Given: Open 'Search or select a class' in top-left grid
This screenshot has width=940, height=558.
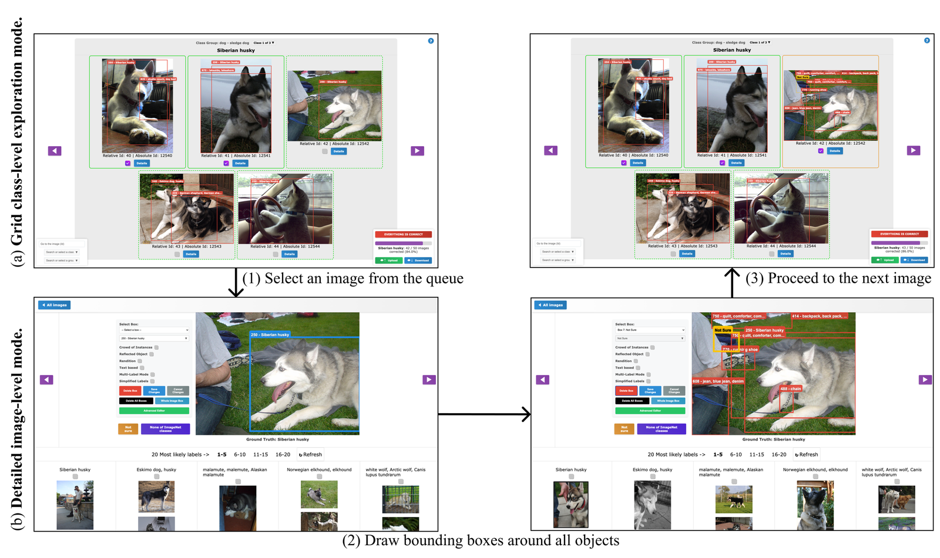Looking at the screenshot, I should (62, 252).
